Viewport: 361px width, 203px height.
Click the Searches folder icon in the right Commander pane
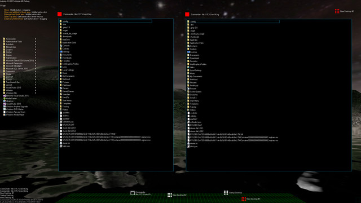point(188,95)
